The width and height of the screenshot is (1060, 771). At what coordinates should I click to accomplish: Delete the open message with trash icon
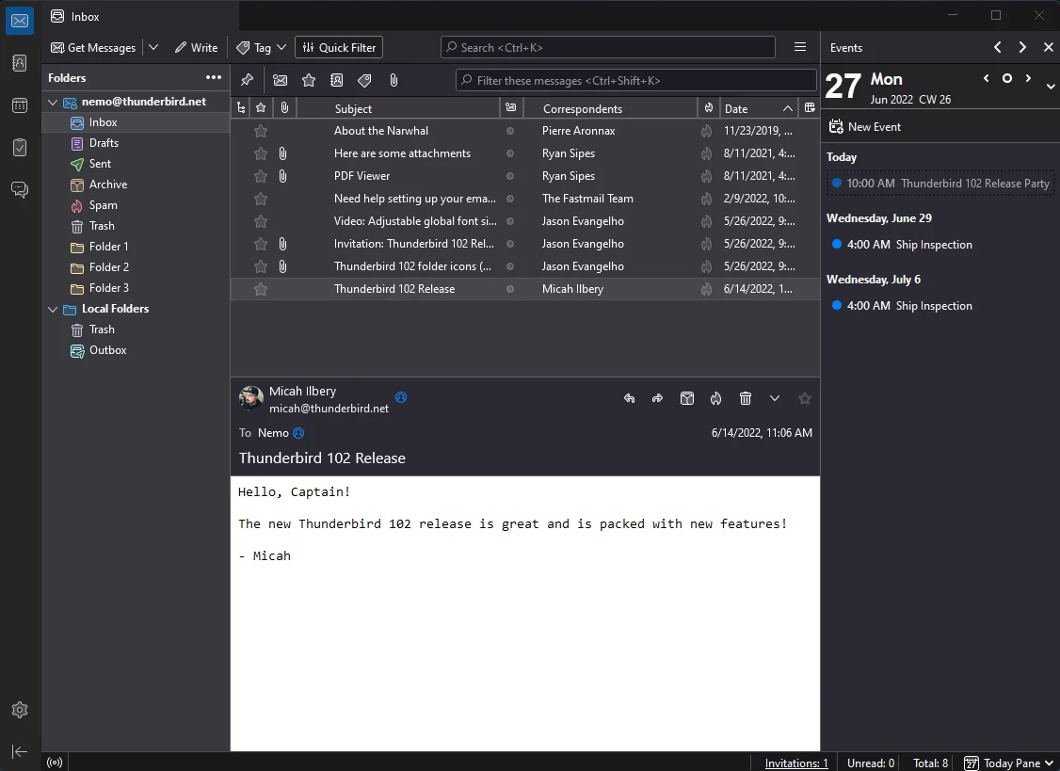745,398
